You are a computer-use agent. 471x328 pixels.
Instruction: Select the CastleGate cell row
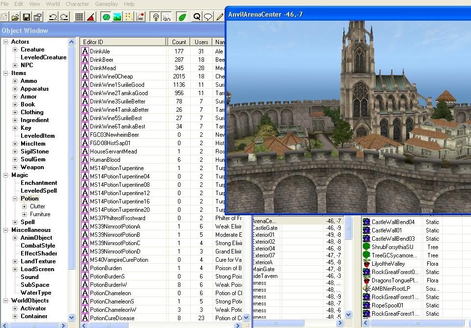point(297,228)
